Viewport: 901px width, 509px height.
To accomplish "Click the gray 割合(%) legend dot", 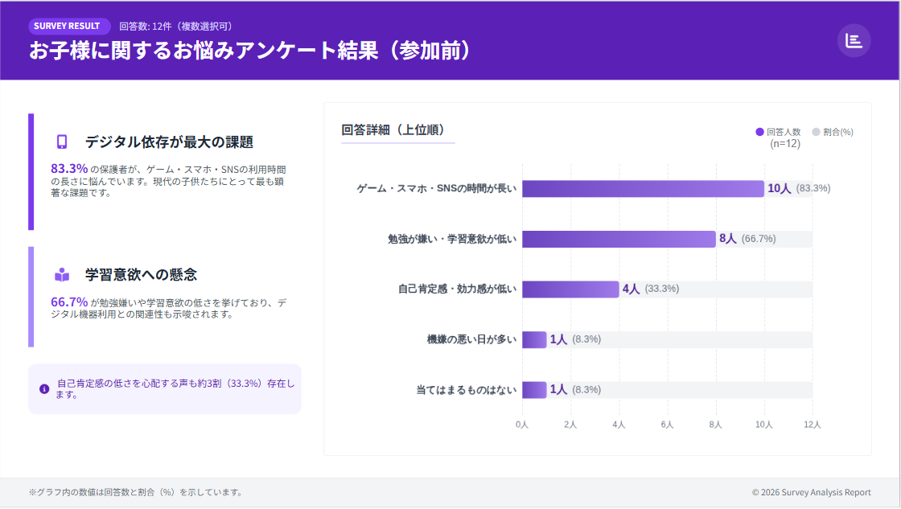I will coord(816,132).
